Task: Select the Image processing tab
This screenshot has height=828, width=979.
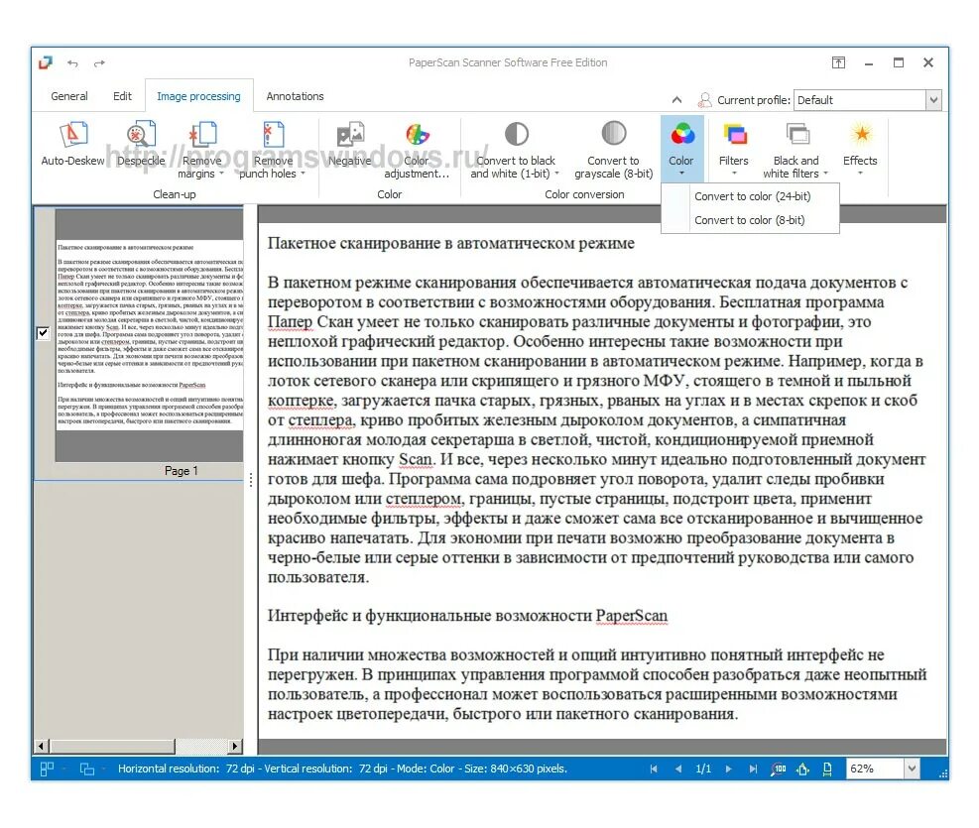Action: point(198,96)
